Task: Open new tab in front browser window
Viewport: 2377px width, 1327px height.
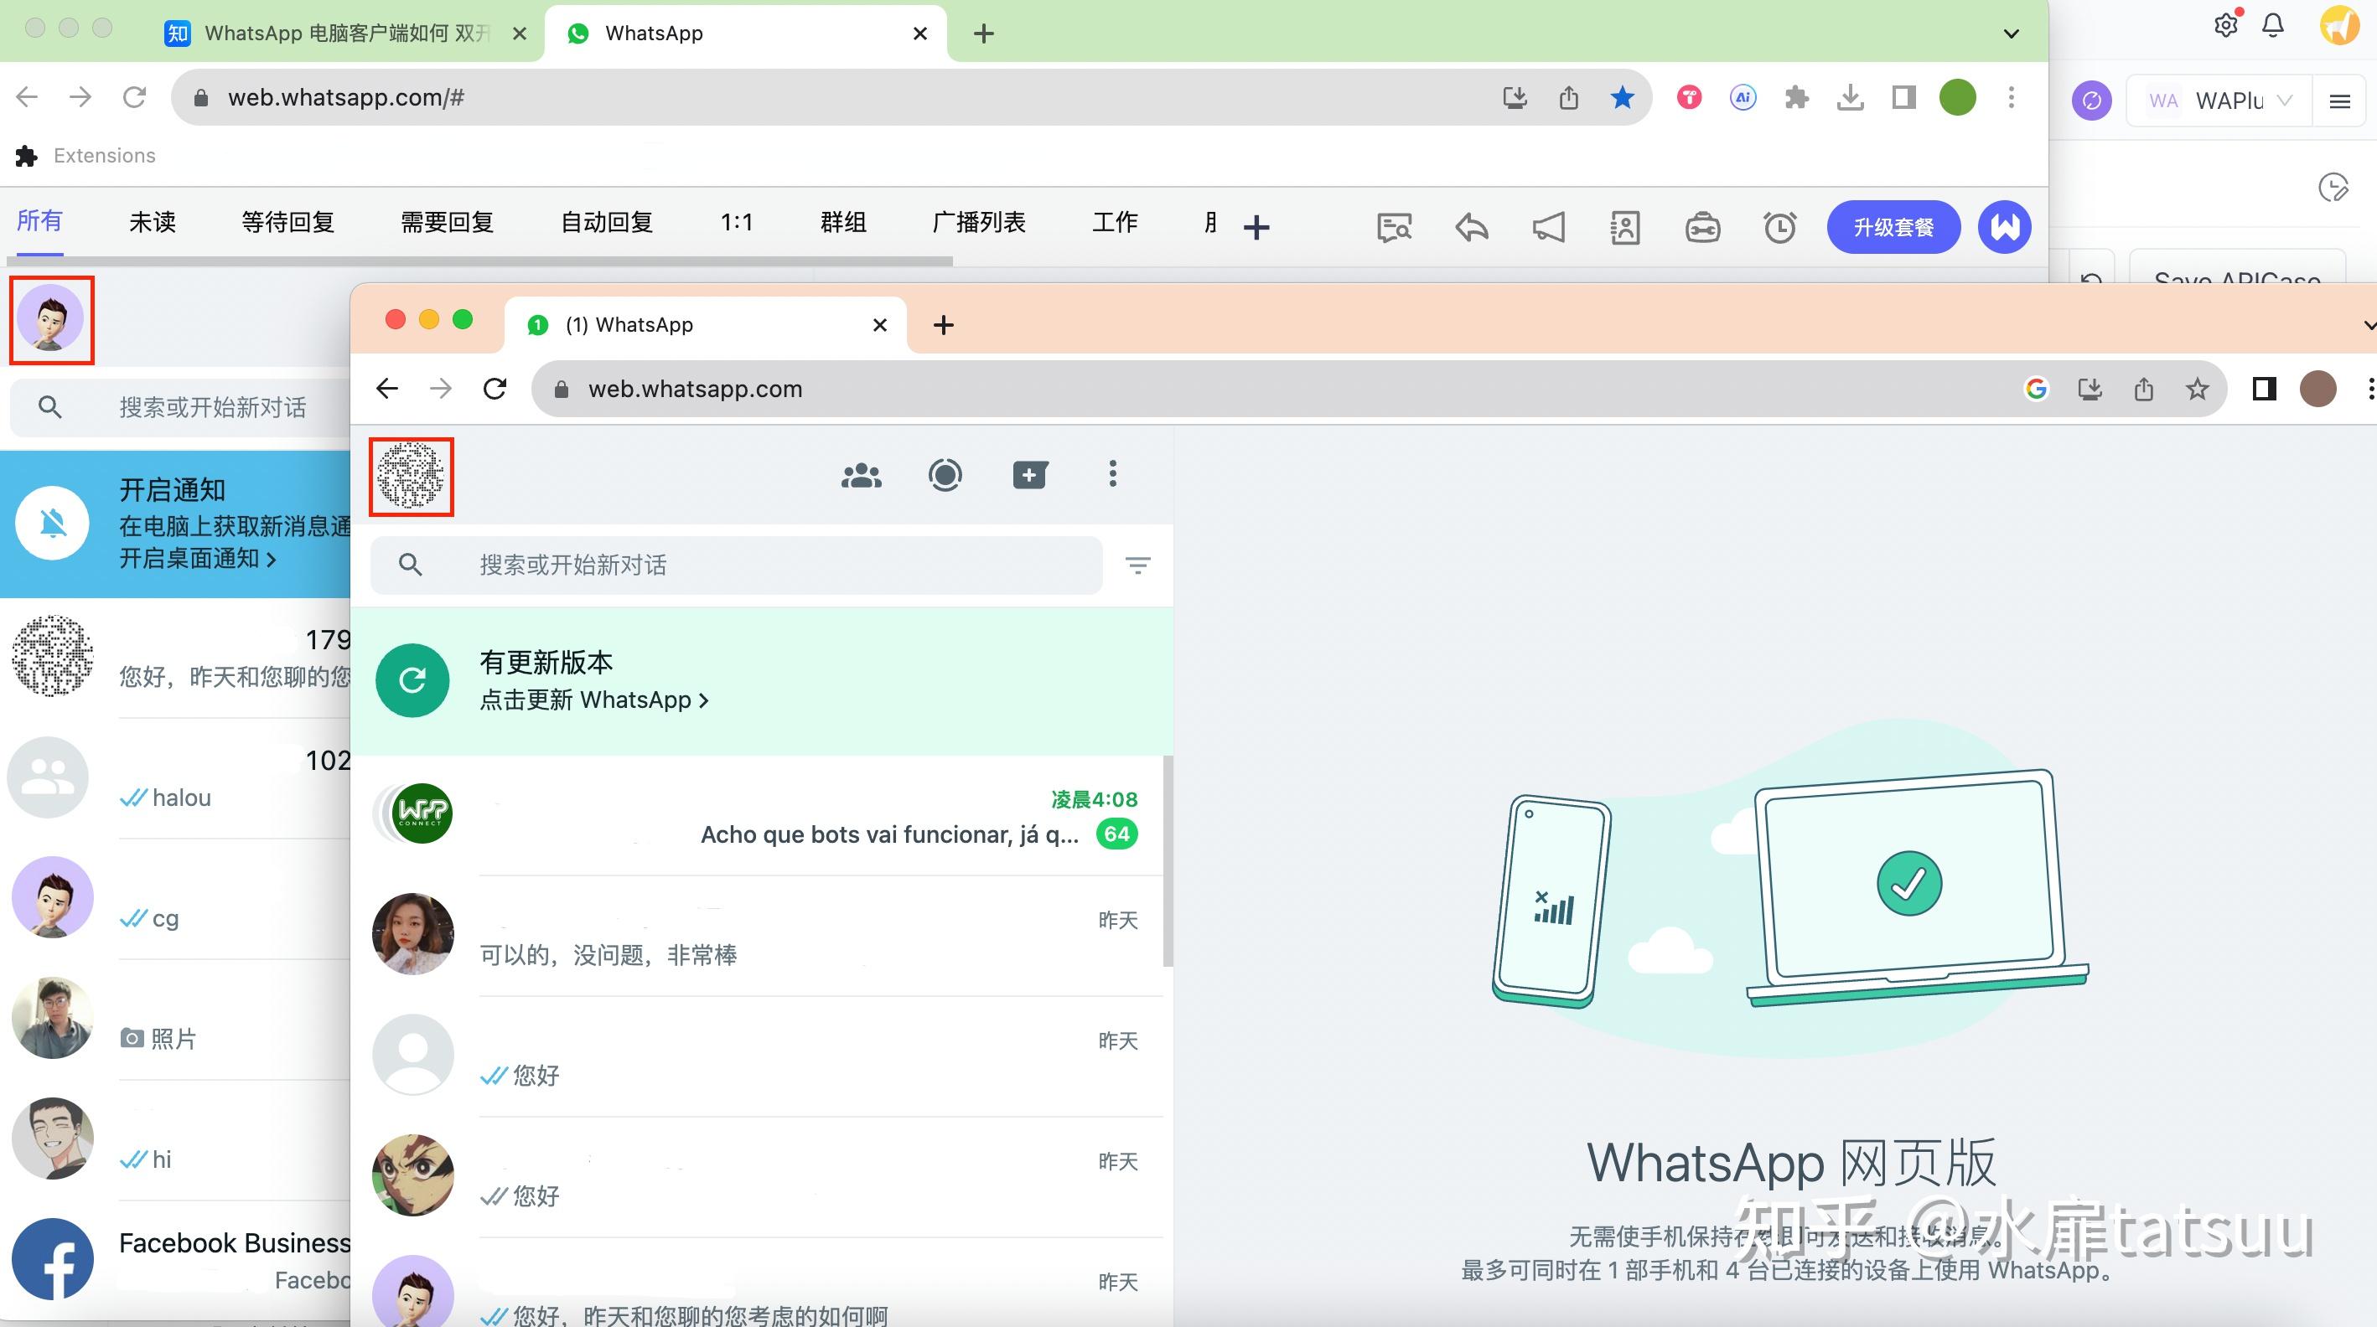Action: [x=943, y=324]
